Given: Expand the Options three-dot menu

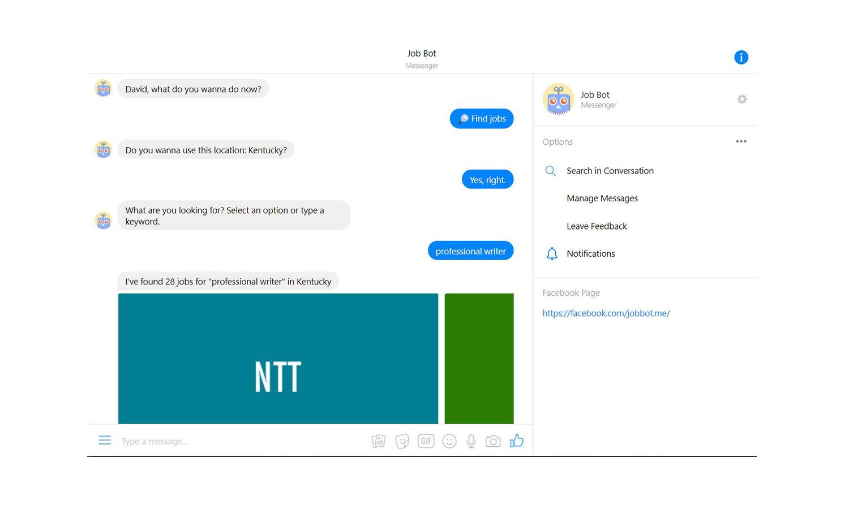Looking at the screenshot, I should [x=741, y=141].
